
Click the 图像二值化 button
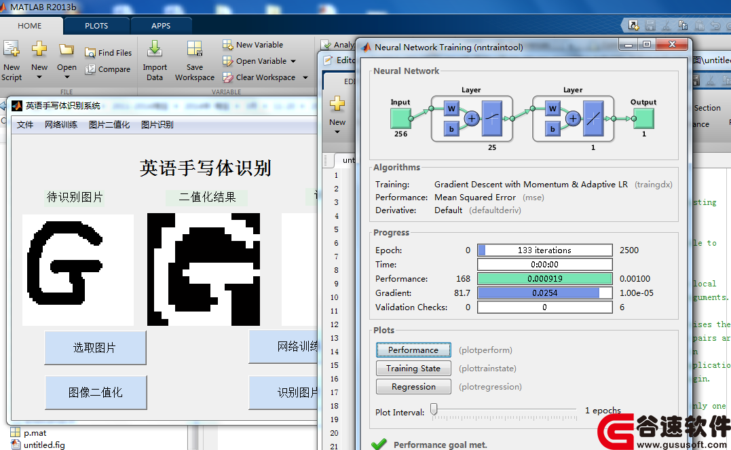(96, 392)
